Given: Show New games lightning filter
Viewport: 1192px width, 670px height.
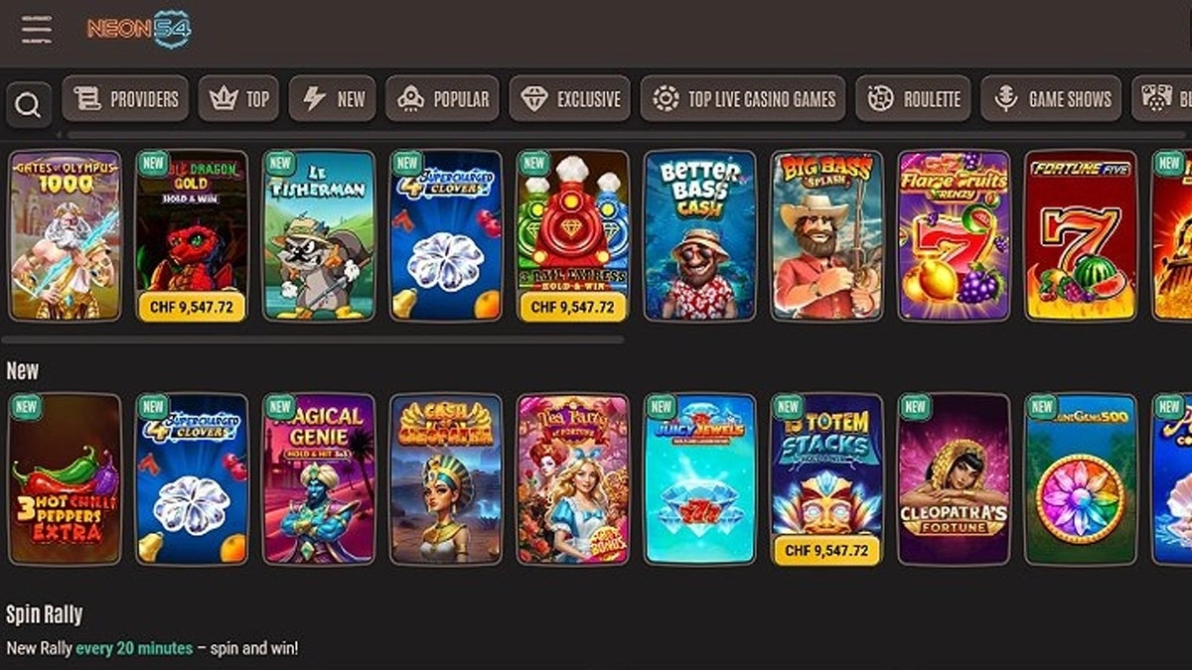Looking at the screenshot, I should tap(333, 98).
